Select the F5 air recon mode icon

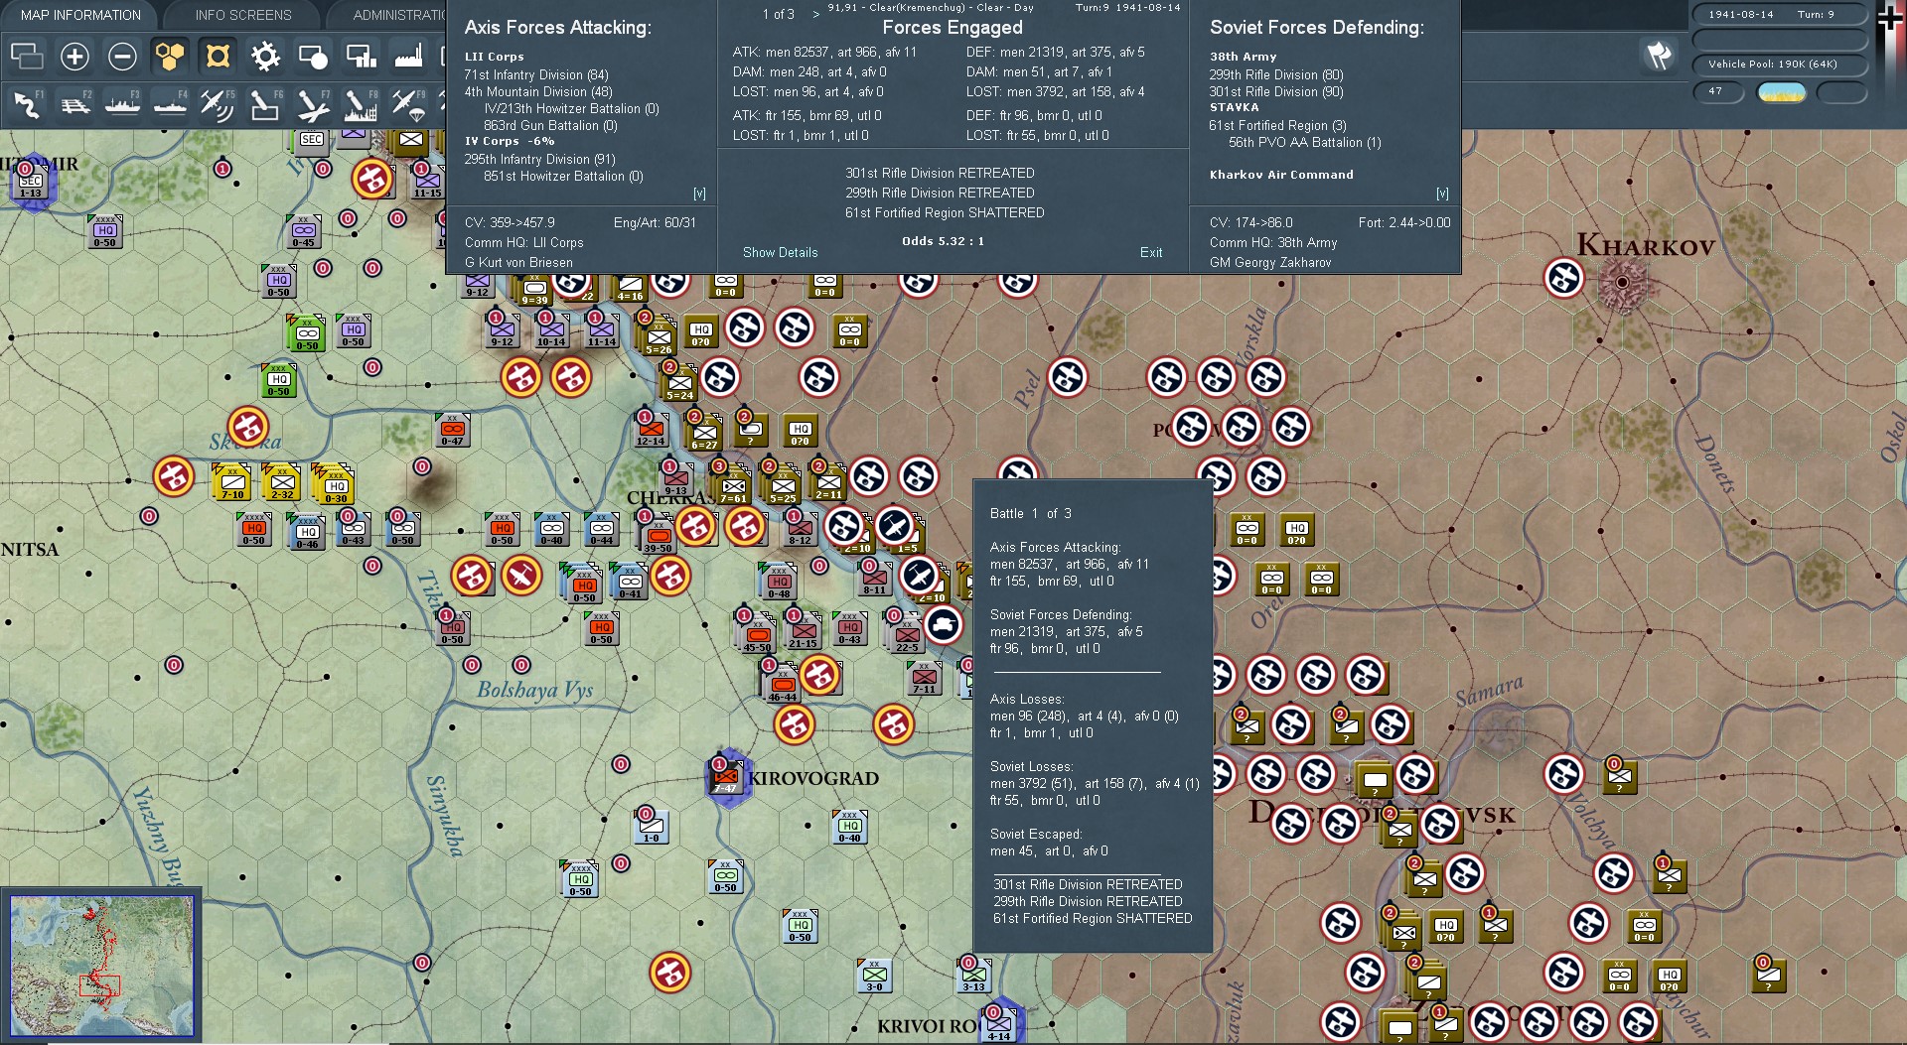[x=218, y=104]
